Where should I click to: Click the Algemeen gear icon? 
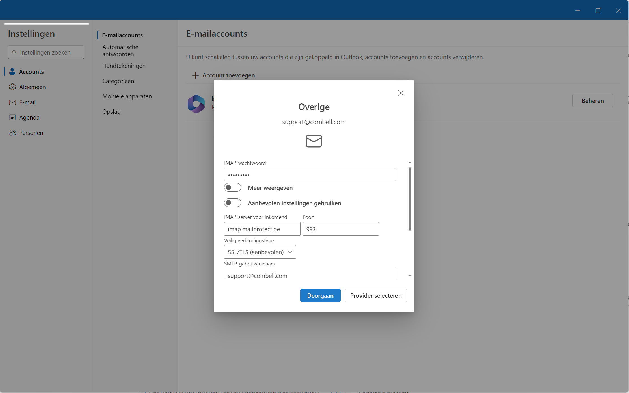coord(12,87)
